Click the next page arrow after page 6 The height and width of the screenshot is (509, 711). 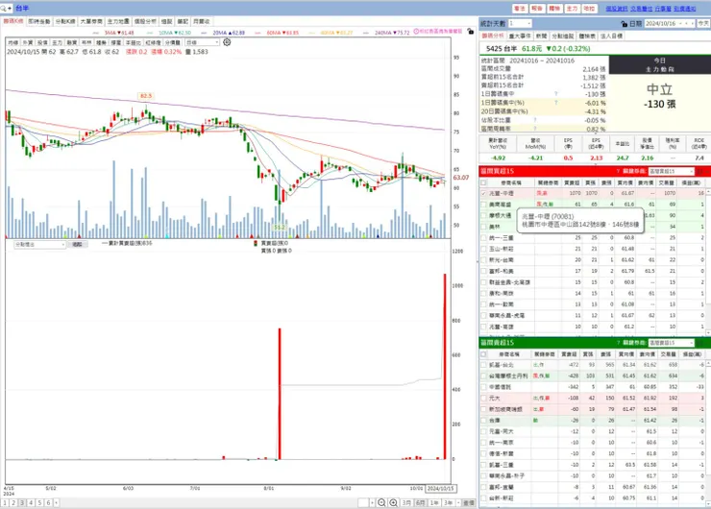click(x=57, y=502)
